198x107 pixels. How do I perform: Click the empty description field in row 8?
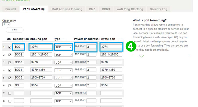(x=19, y=100)
